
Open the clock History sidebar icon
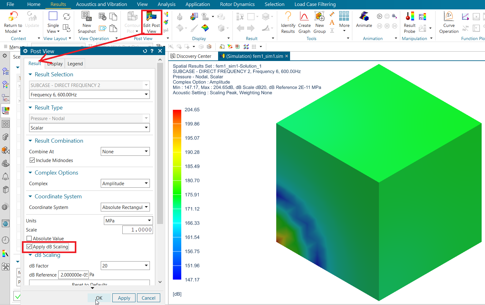tap(5, 240)
